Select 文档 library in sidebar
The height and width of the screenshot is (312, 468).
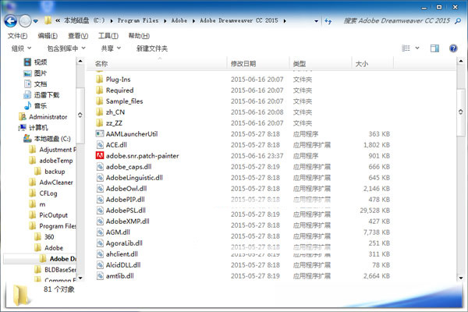tap(35, 84)
